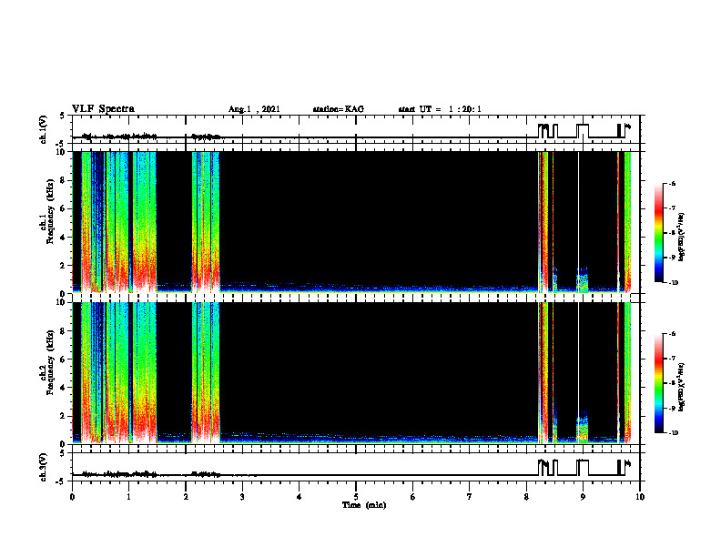Click the ch.1 waveform square pulse near minute 9
721x557 pixels.
pos(583,131)
